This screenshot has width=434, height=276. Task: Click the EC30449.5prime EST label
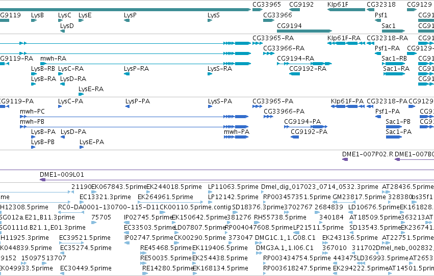point(86,268)
